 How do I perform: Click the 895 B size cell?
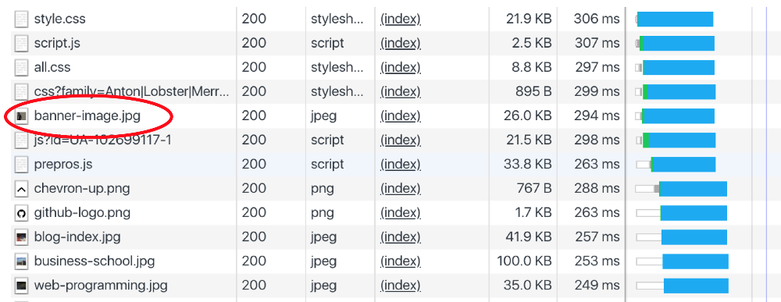tap(533, 91)
